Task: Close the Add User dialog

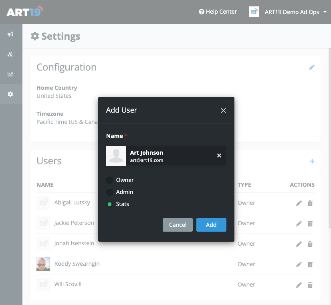Action: click(x=223, y=111)
